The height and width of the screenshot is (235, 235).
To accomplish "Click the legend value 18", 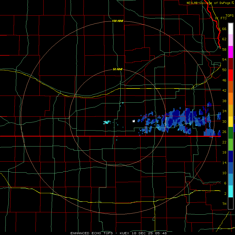I will [x=224, y=152].
